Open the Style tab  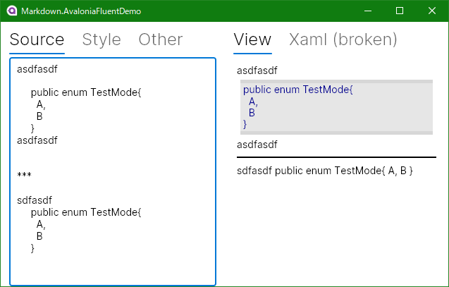(x=102, y=39)
